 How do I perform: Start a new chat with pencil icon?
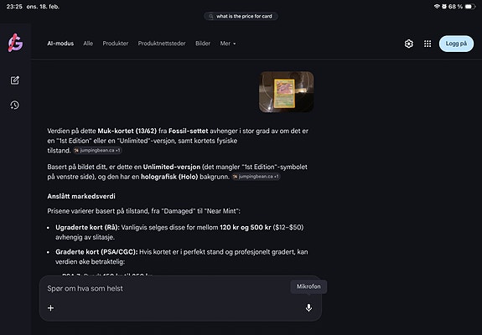point(15,80)
